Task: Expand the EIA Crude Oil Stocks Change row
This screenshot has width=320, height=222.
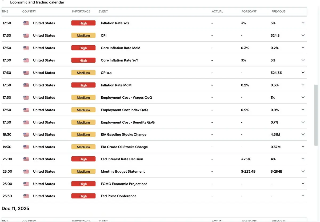Action: click(x=303, y=147)
